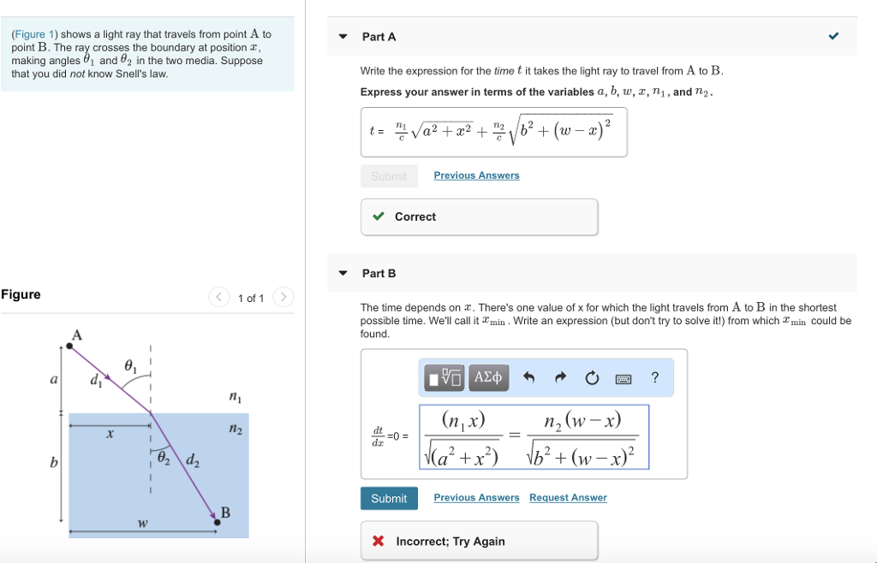Viewport: 877px width, 563px height.
Task: Click the Figure panel header label
Action: (x=21, y=294)
